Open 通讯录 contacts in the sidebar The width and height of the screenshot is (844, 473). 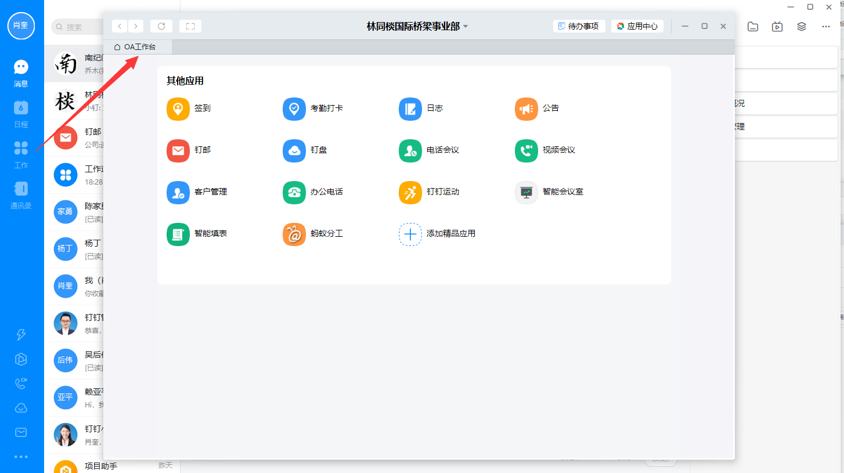(x=21, y=195)
